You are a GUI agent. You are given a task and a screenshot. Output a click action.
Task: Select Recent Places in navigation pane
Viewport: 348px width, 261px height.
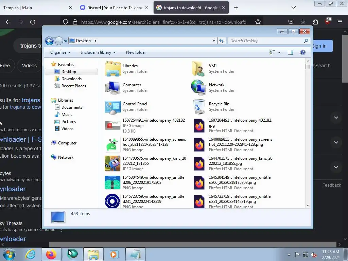73,86
